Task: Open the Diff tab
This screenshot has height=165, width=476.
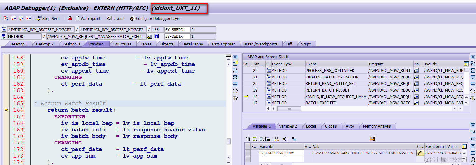Action: (289, 44)
